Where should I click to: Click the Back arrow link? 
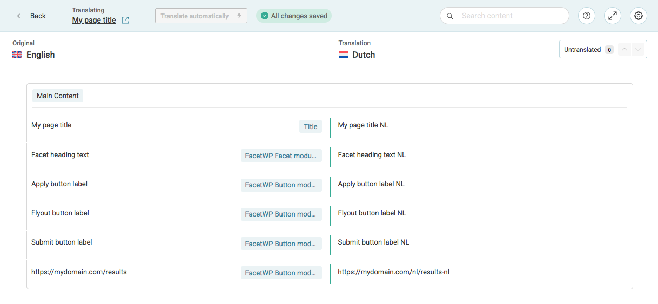click(31, 16)
